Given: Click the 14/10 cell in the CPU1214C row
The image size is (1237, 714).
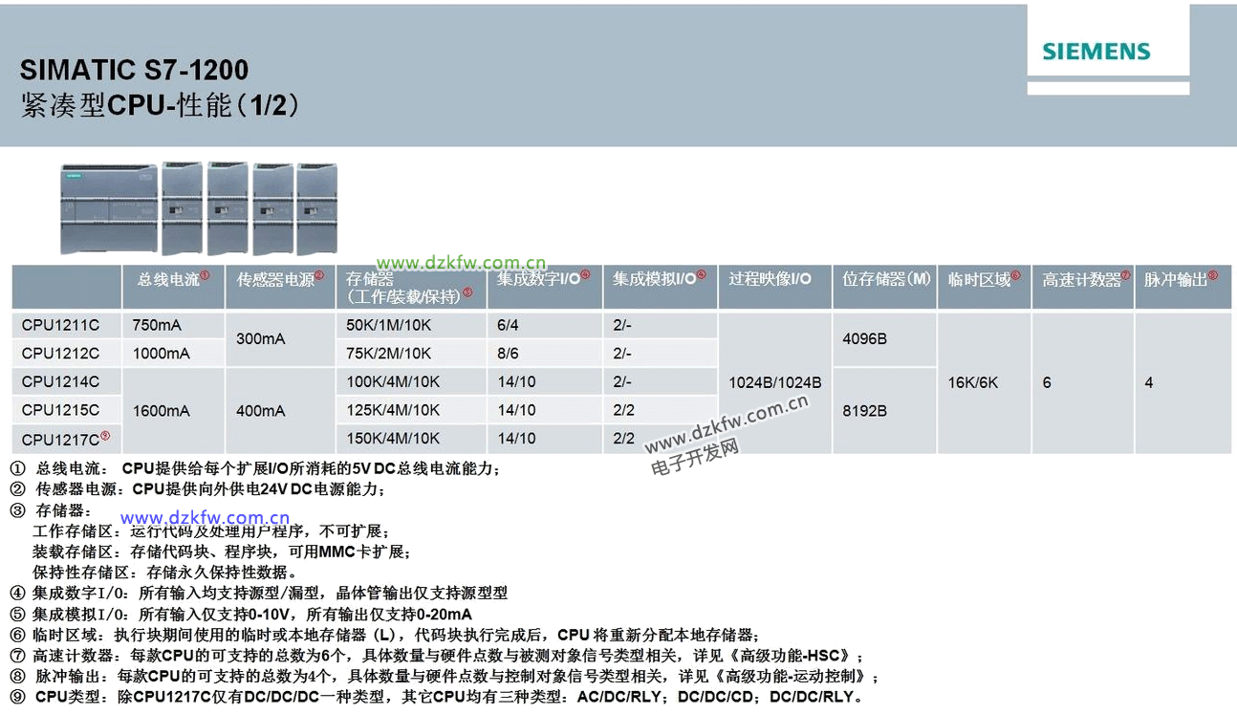Looking at the screenshot, I should [544, 381].
